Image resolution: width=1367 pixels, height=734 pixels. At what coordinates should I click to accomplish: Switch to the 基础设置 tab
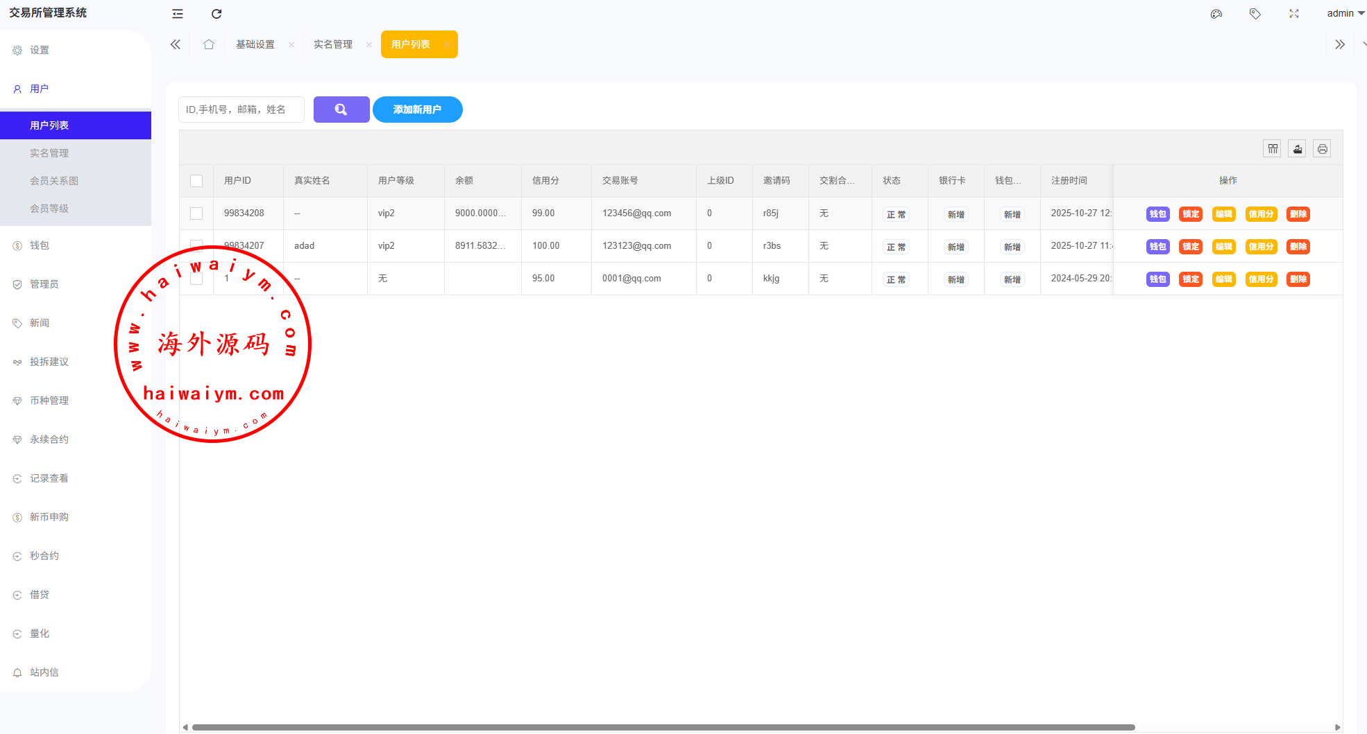tap(255, 44)
